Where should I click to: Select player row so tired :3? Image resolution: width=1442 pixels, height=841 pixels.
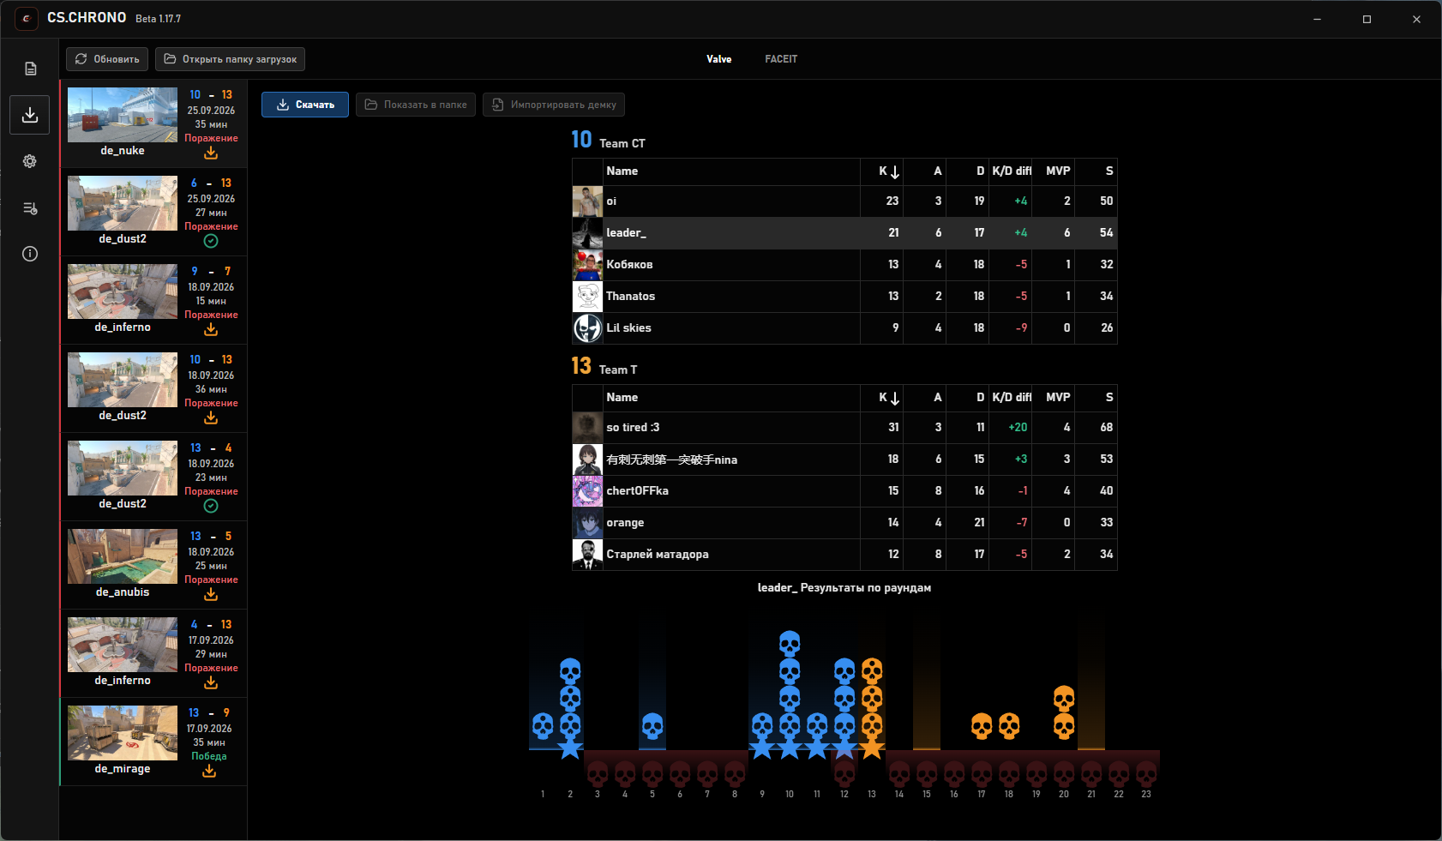[x=844, y=427]
